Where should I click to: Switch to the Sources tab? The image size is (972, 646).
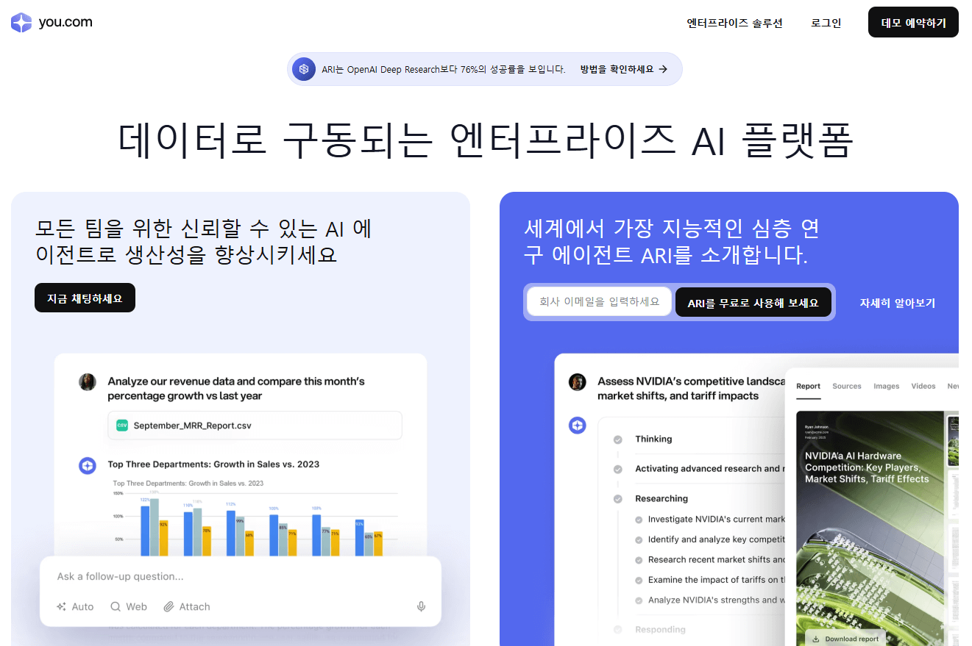click(x=846, y=386)
